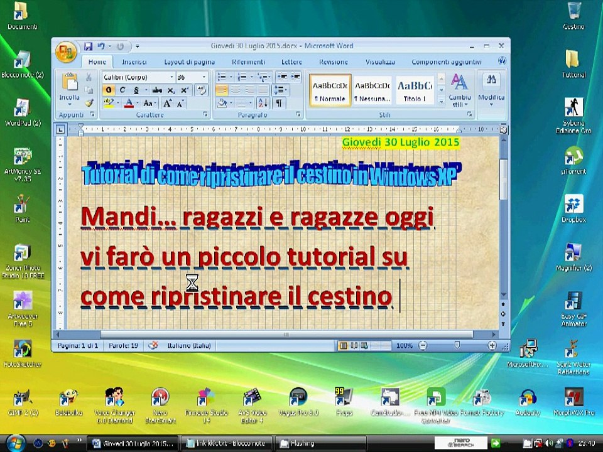The height and width of the screenshot is (452, 603).
Task: Decrease paragraph indent
Action: pyautogui.click(x=282, y=77)
